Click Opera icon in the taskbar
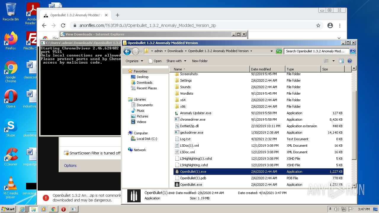 tap(63, 209)
